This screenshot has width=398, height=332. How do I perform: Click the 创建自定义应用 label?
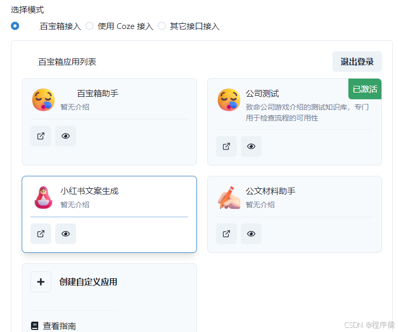[x=88, y=282]
